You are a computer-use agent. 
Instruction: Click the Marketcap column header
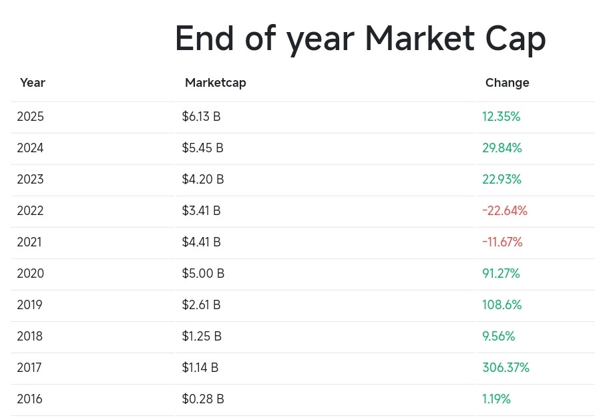click(215, 83)
